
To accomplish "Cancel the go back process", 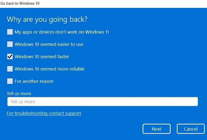I will [191, 129].
